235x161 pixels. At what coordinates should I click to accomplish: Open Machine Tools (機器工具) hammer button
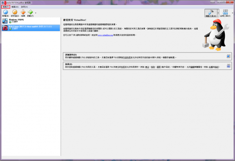click(x=210, y=13)
